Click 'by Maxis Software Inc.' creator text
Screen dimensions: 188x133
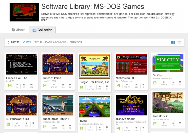click(x=162, y=79)
